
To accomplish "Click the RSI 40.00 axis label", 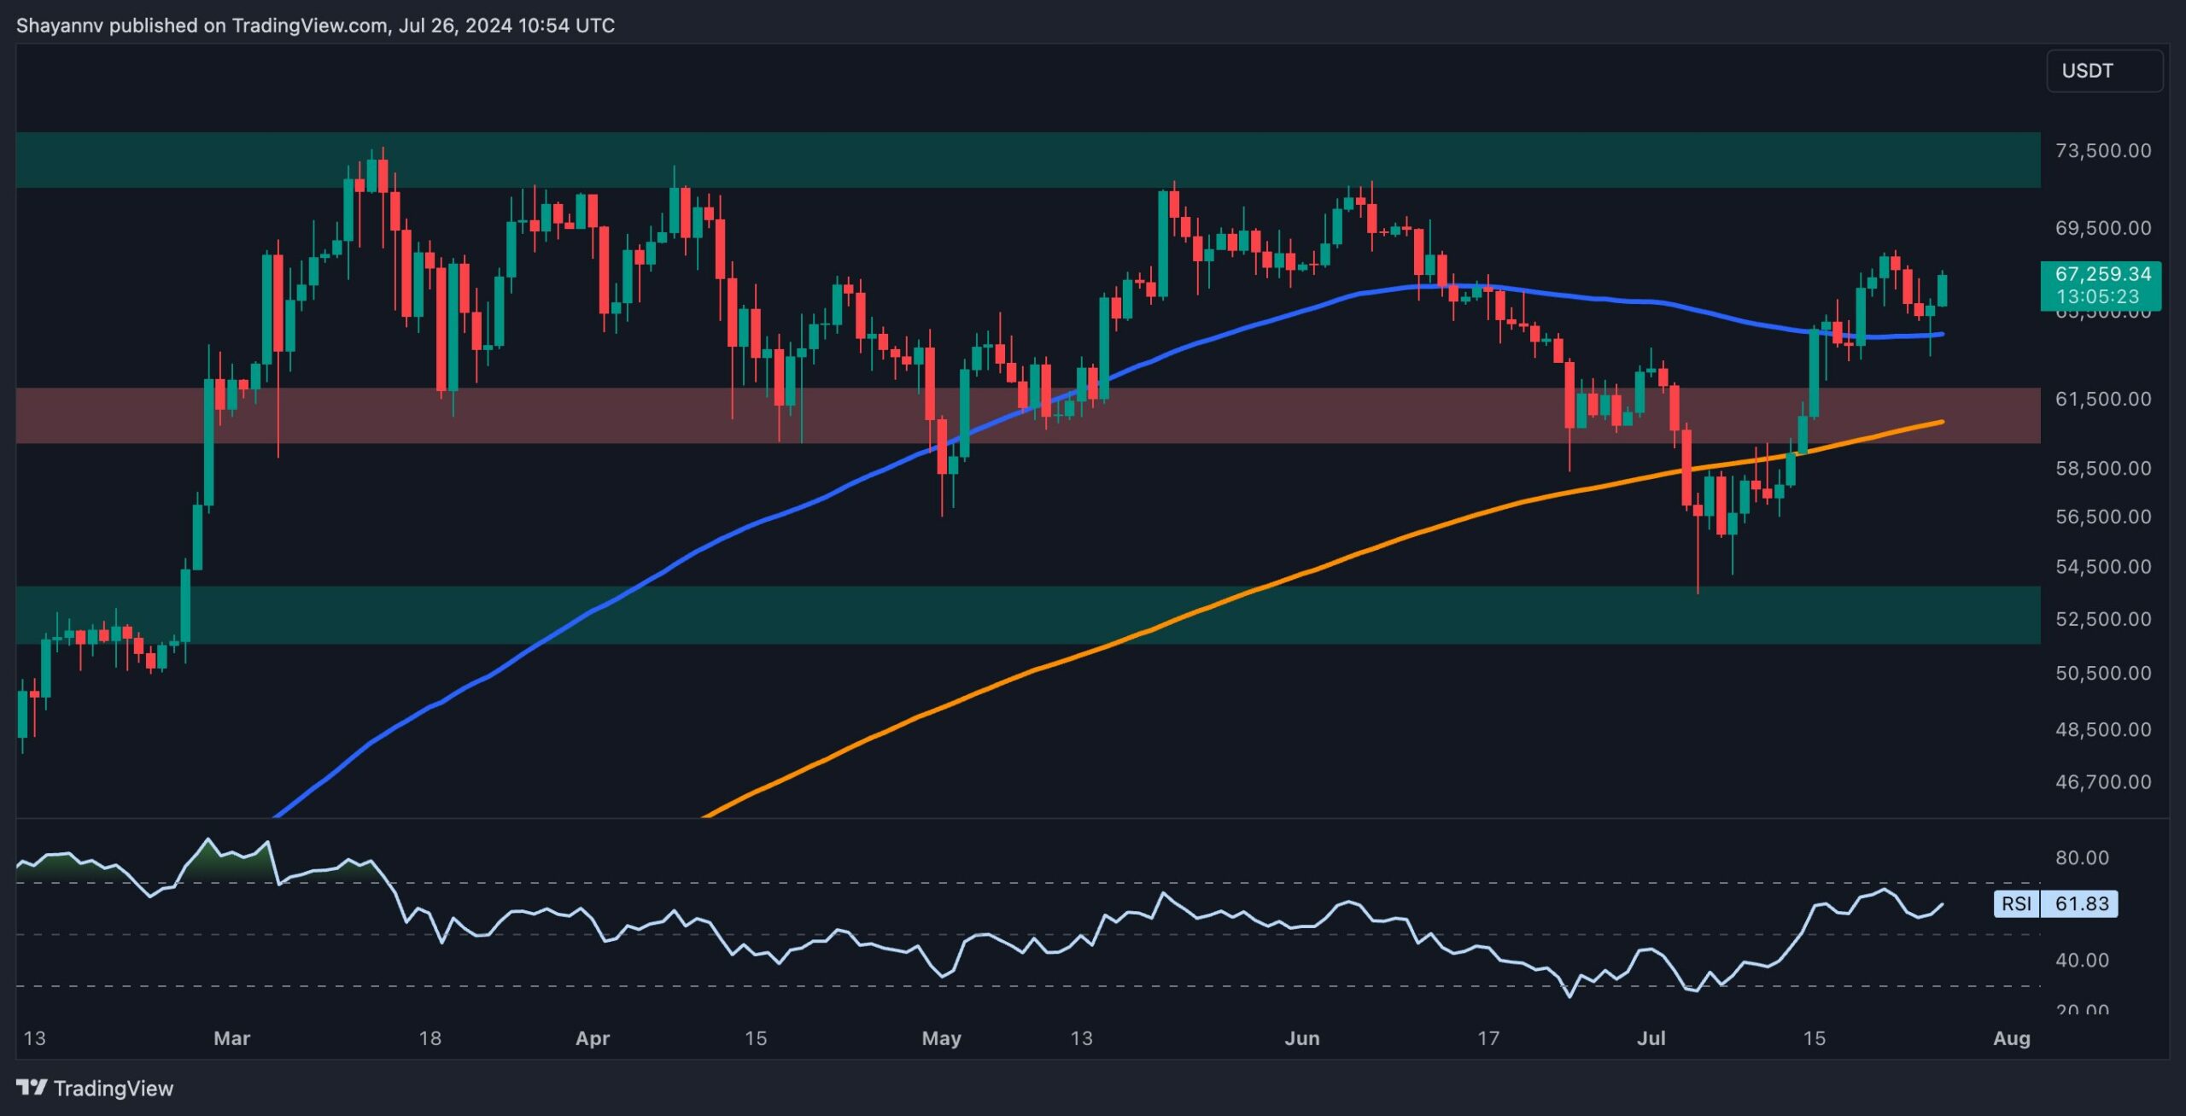I will click(x=2082, y=960).
